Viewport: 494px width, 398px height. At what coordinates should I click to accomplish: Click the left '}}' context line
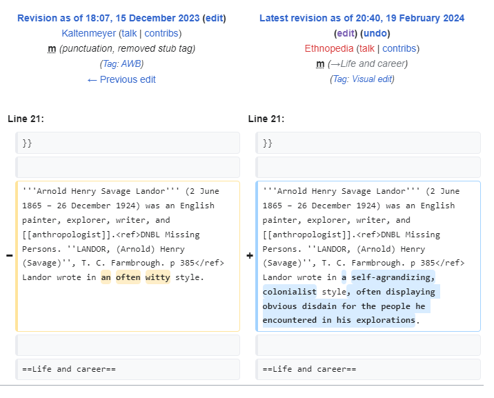pyautogui.click(x=128, y=143)
